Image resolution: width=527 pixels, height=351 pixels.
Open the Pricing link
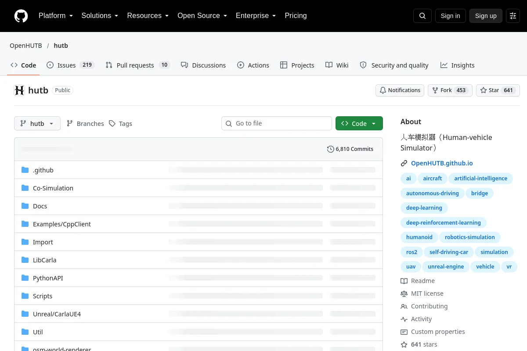tap(296, 16)
